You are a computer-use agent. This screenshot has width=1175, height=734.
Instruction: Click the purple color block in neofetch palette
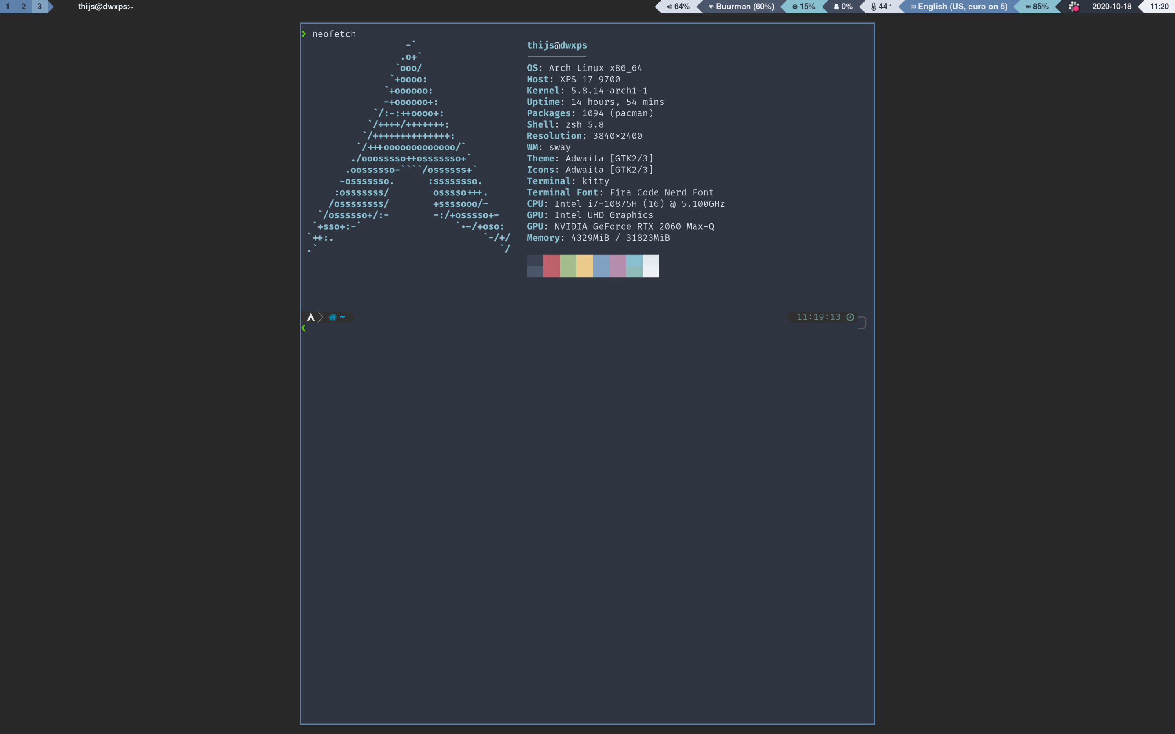[618, 266]
